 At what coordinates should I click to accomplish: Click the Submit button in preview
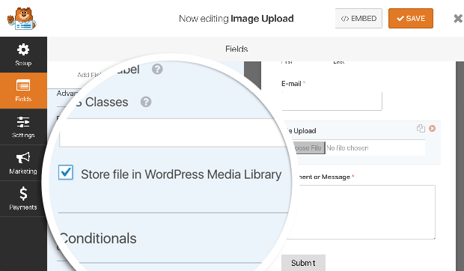303,263
